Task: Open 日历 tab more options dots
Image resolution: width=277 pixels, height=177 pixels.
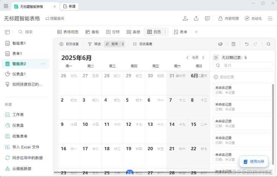Action: (x=165, y=32)
